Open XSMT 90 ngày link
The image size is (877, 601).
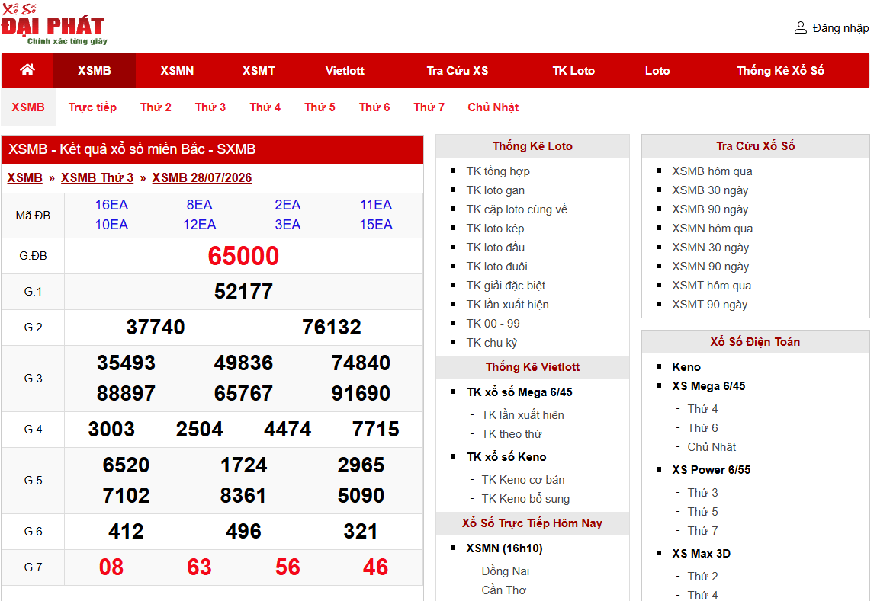point(710,305)
